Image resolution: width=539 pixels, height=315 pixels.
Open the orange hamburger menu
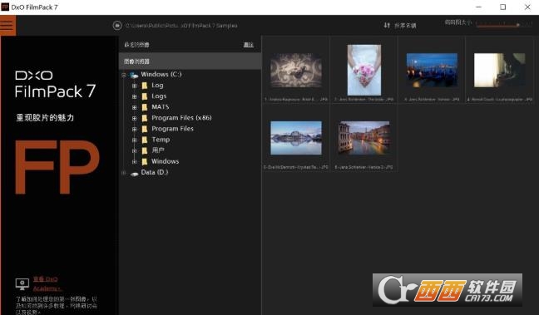7,25
